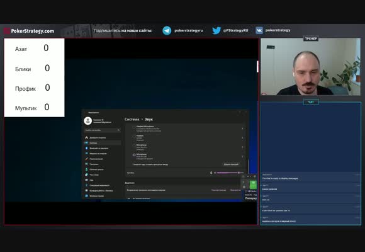
Task: Select Система in the settings sidebar
Action: (x=103, y=143)
